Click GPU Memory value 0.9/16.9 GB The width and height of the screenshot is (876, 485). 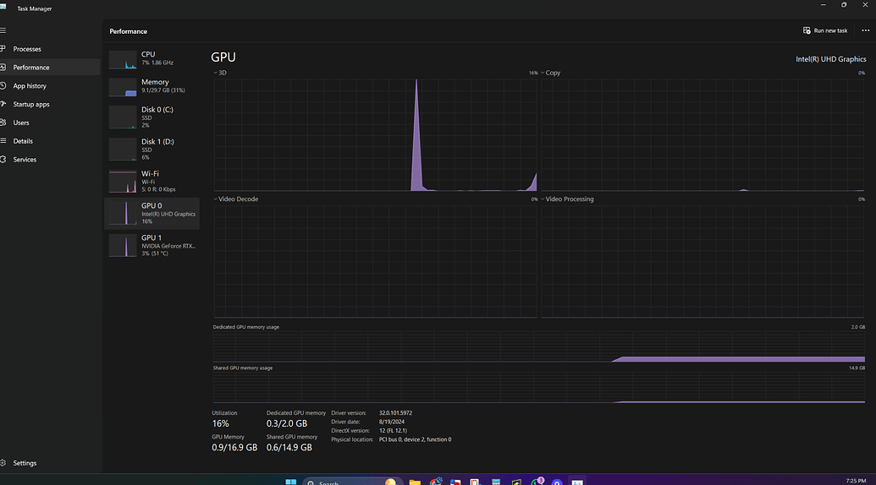tap(234, 448)
